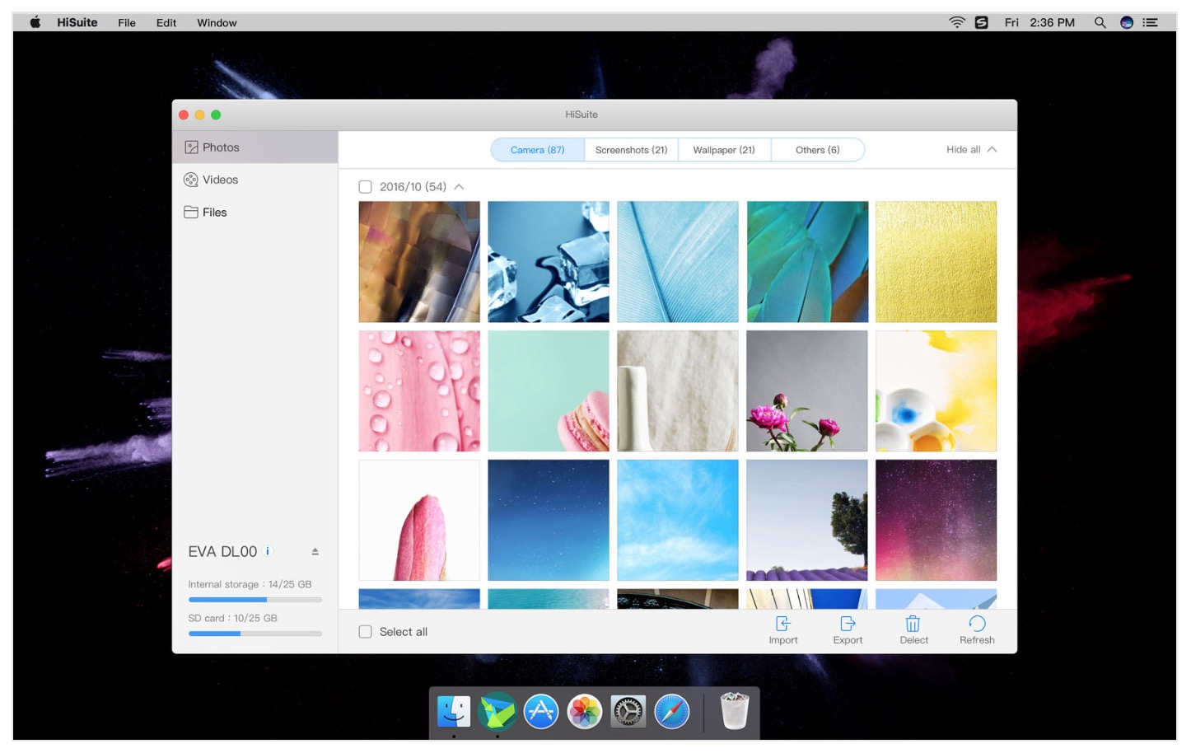1191x753 pixels.
Task: Open the Window menu
Action: point(217,22)
